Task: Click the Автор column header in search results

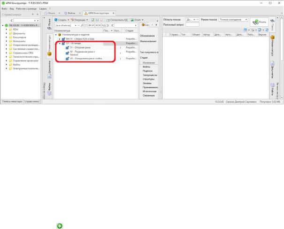Action: [x=208, y=34]
